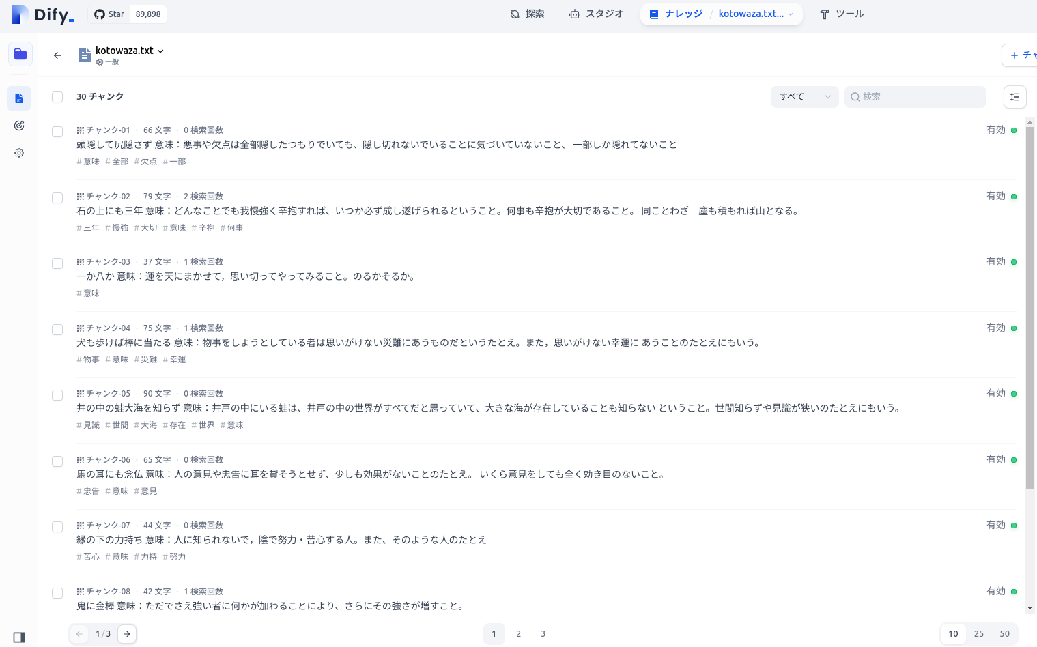Go to page 3
This screenshot has width=1037, height=647.
click(x=543, y=634)
